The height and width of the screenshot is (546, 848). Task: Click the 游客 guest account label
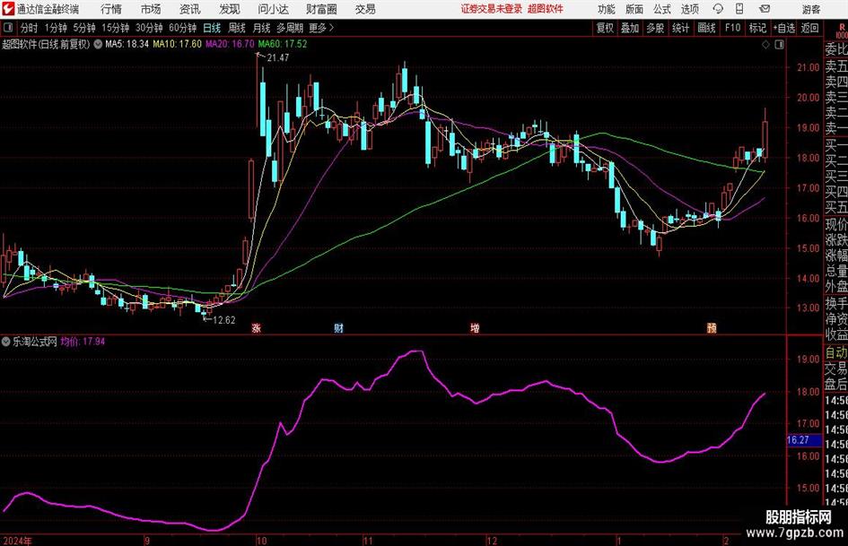pos(811,9)
